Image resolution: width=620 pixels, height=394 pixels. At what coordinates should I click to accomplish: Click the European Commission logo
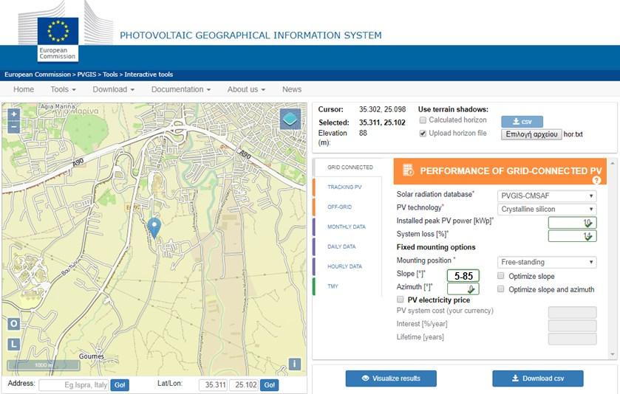point(58,39)
